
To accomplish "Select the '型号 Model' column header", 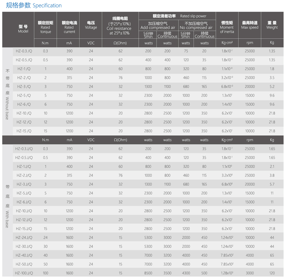I will coord(23,29).
